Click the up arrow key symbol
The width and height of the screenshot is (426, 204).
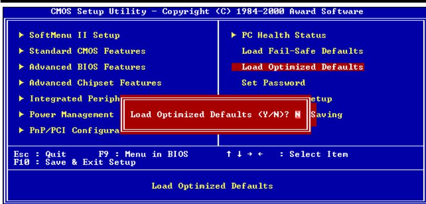[229, 154]
